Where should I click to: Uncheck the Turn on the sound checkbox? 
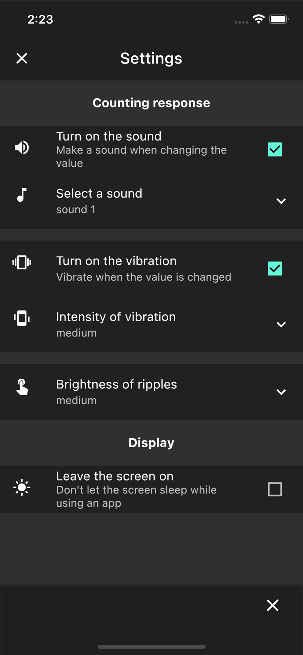click(x=275, y=149)
